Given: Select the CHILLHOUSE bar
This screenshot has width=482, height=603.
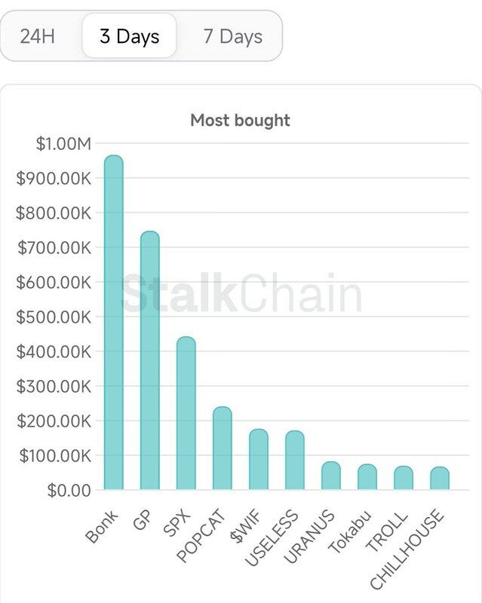Looking at the screenshot, I should [440, 479].
